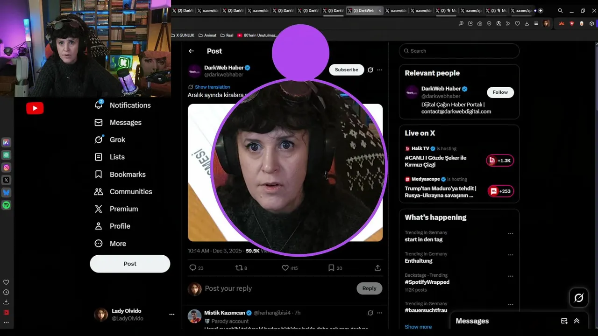Click the floating Grok button
Screen dimensions: 598x336
579,298
